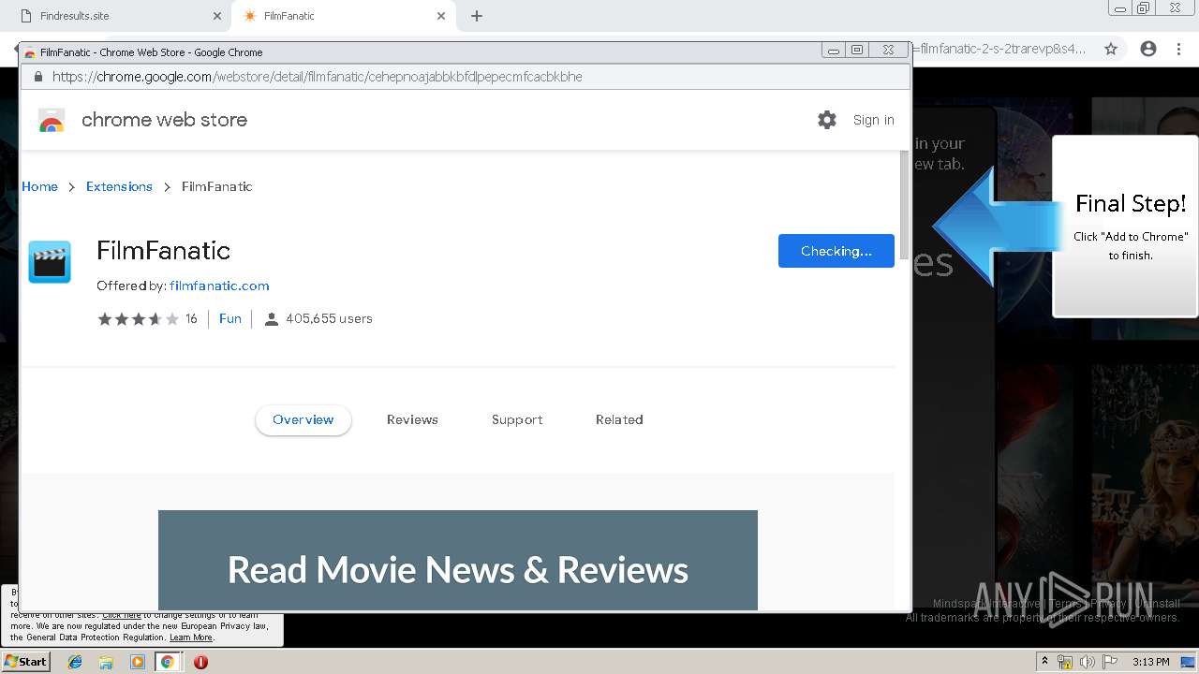This screenshot has height=674, width=1199.
Task: Click the FilmFanatic extension title text
Action: point(163,251)
